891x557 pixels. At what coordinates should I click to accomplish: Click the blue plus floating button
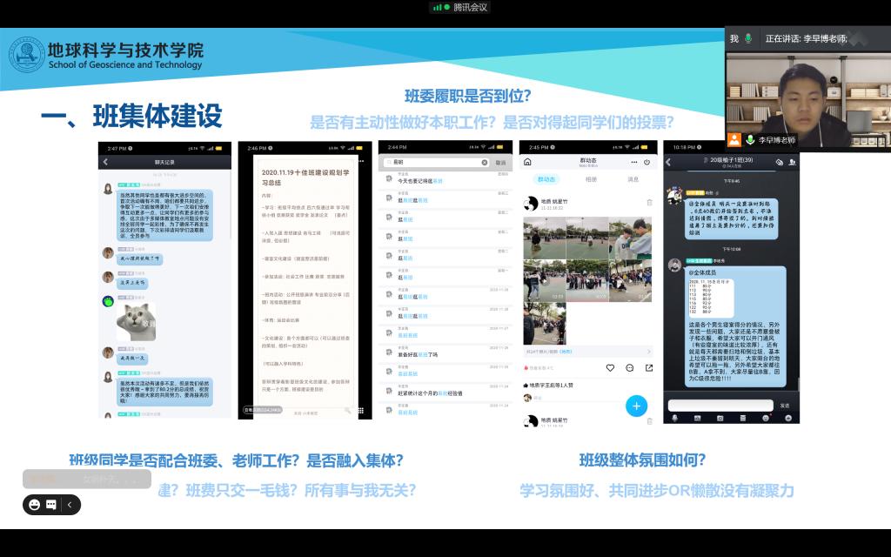(x=636, y=406)
